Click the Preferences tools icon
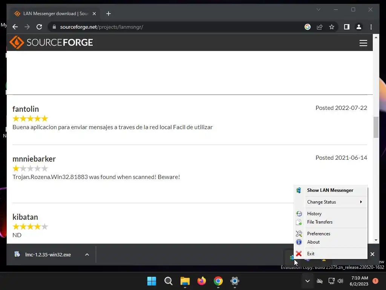Screen dimensions: 386x290 pos(299,233)
